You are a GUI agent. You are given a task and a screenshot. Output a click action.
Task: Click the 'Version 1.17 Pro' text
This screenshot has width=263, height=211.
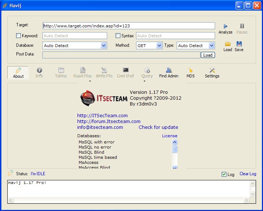click(149, 92)
